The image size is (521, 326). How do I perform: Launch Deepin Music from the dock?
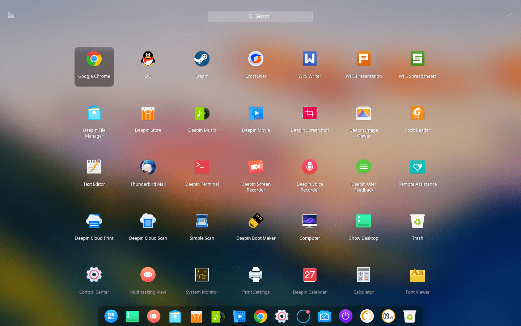pos(217,316)
